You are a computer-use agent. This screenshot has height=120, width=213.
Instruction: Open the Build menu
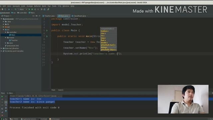click(44, 6)
